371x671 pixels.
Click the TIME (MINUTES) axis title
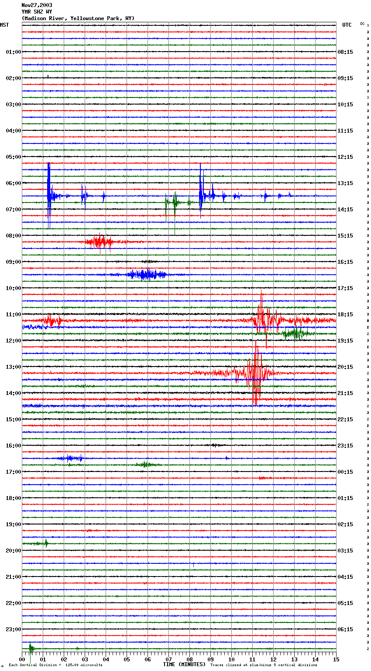tap(184, 664)
